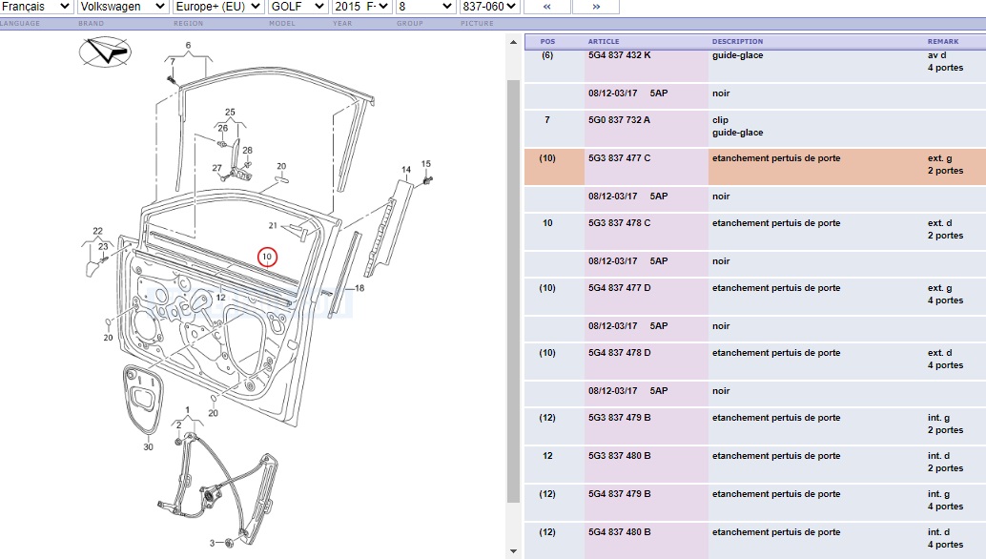Open the Brand dropdown showing Volkswagen
Viewport: 986px width, 559px height.
123,7
